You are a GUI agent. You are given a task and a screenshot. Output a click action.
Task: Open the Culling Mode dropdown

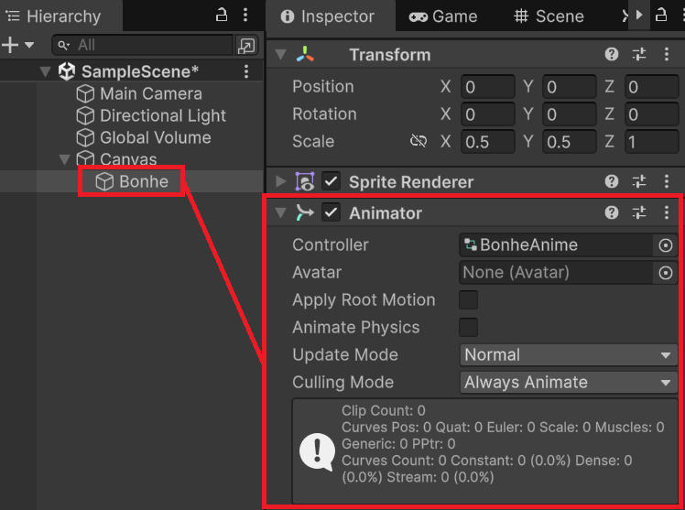pos(568,383)
